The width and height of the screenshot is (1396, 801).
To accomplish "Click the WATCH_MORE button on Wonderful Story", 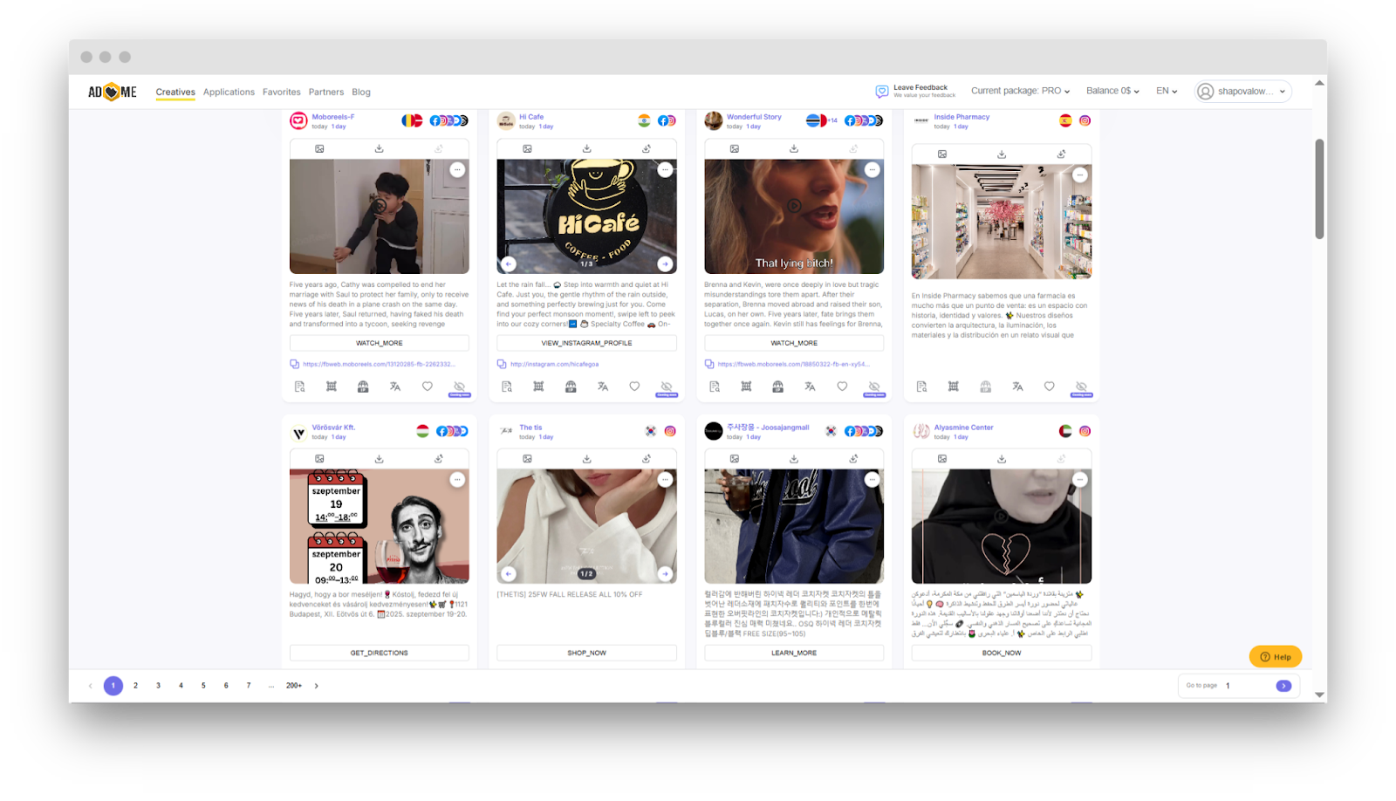I will click(794, 342).
